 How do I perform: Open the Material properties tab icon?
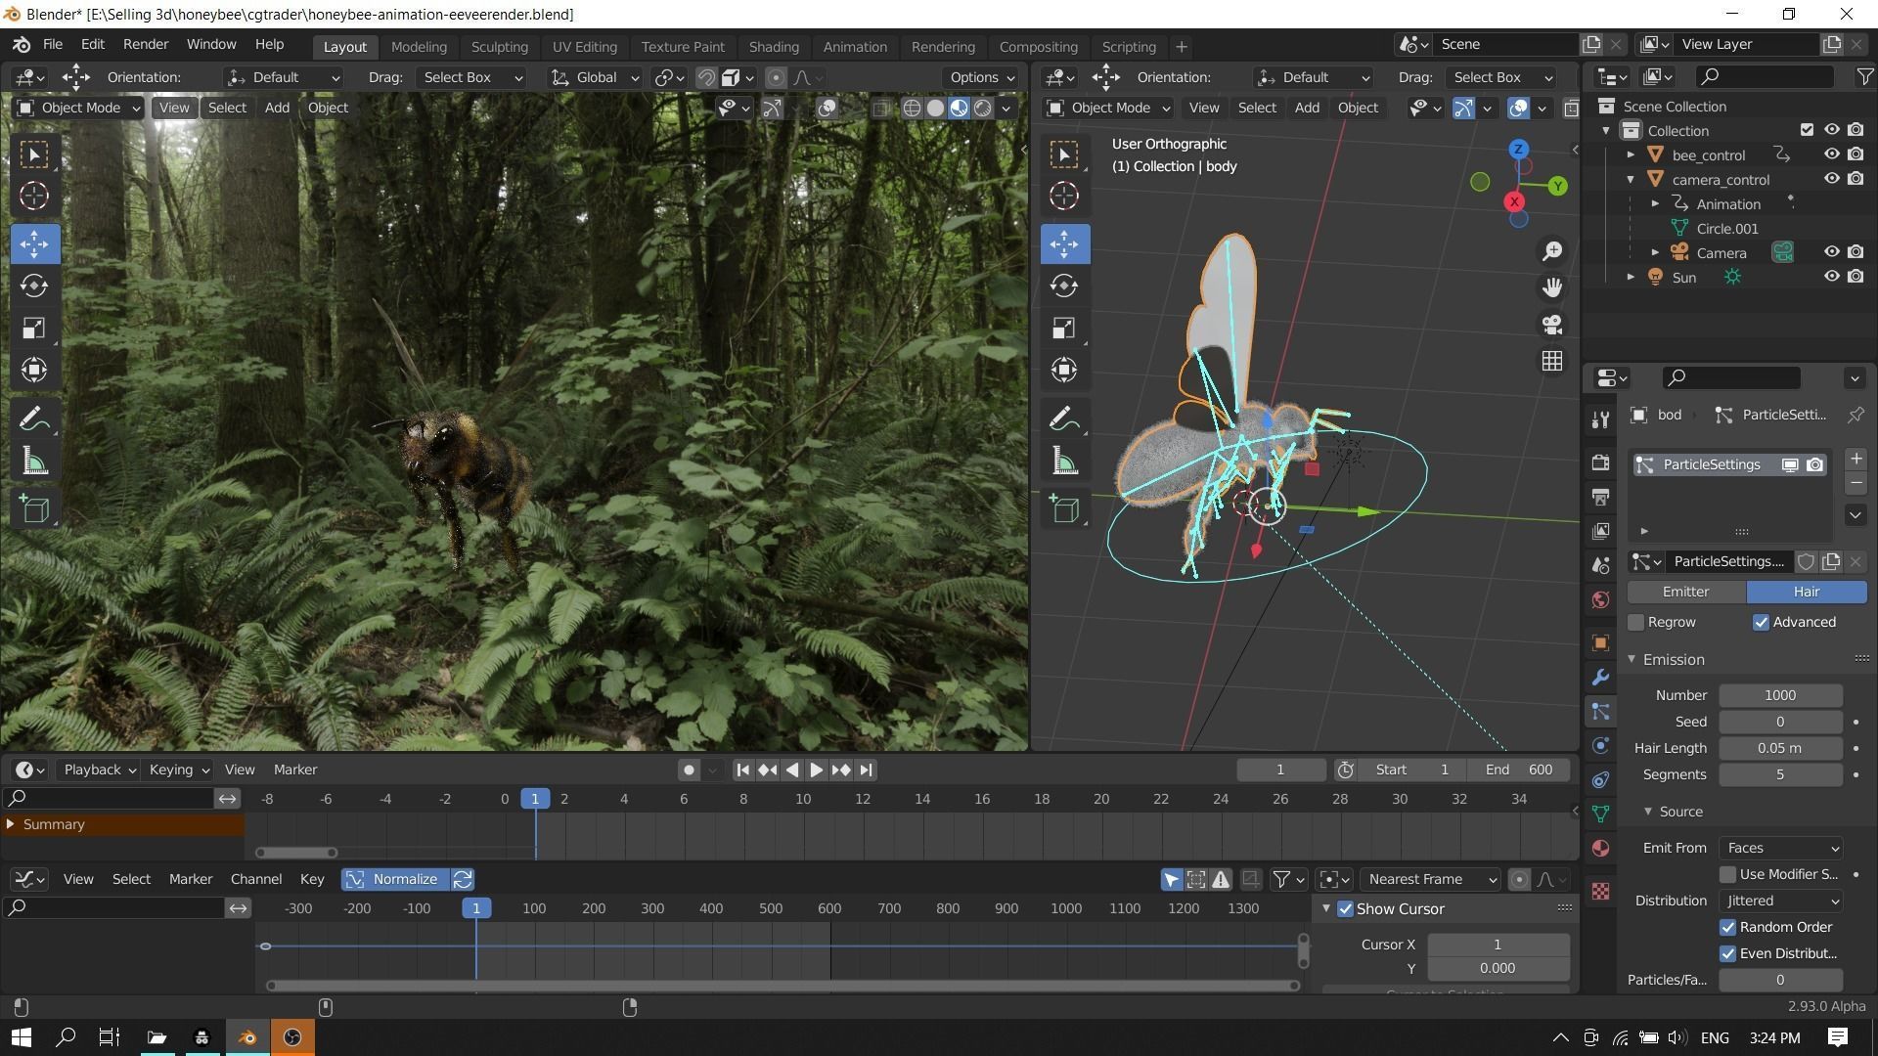[1601, 848]
